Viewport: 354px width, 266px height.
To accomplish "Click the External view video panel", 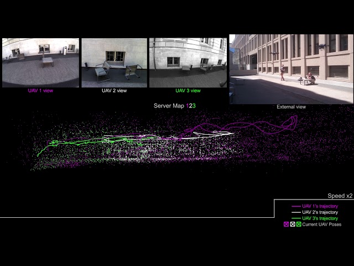I will pos(291,69).
